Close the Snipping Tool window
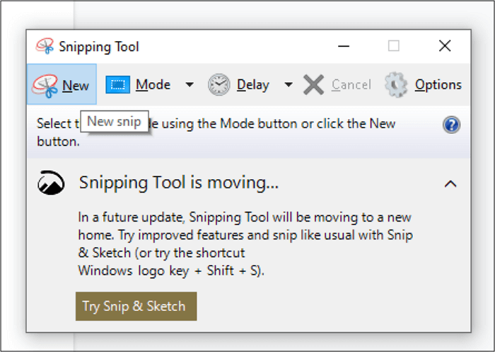Image resolution: width=495 pixels, height=352 pixels. pos(445,46)
